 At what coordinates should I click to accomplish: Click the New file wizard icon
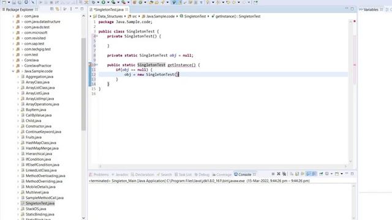4,2
